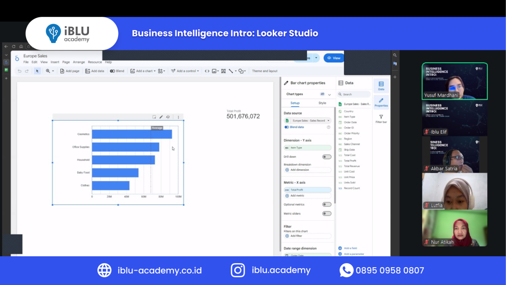Open the chart's three-dot more menu
506x285 pixels.
pyautogui.click(x=178, y=117)
